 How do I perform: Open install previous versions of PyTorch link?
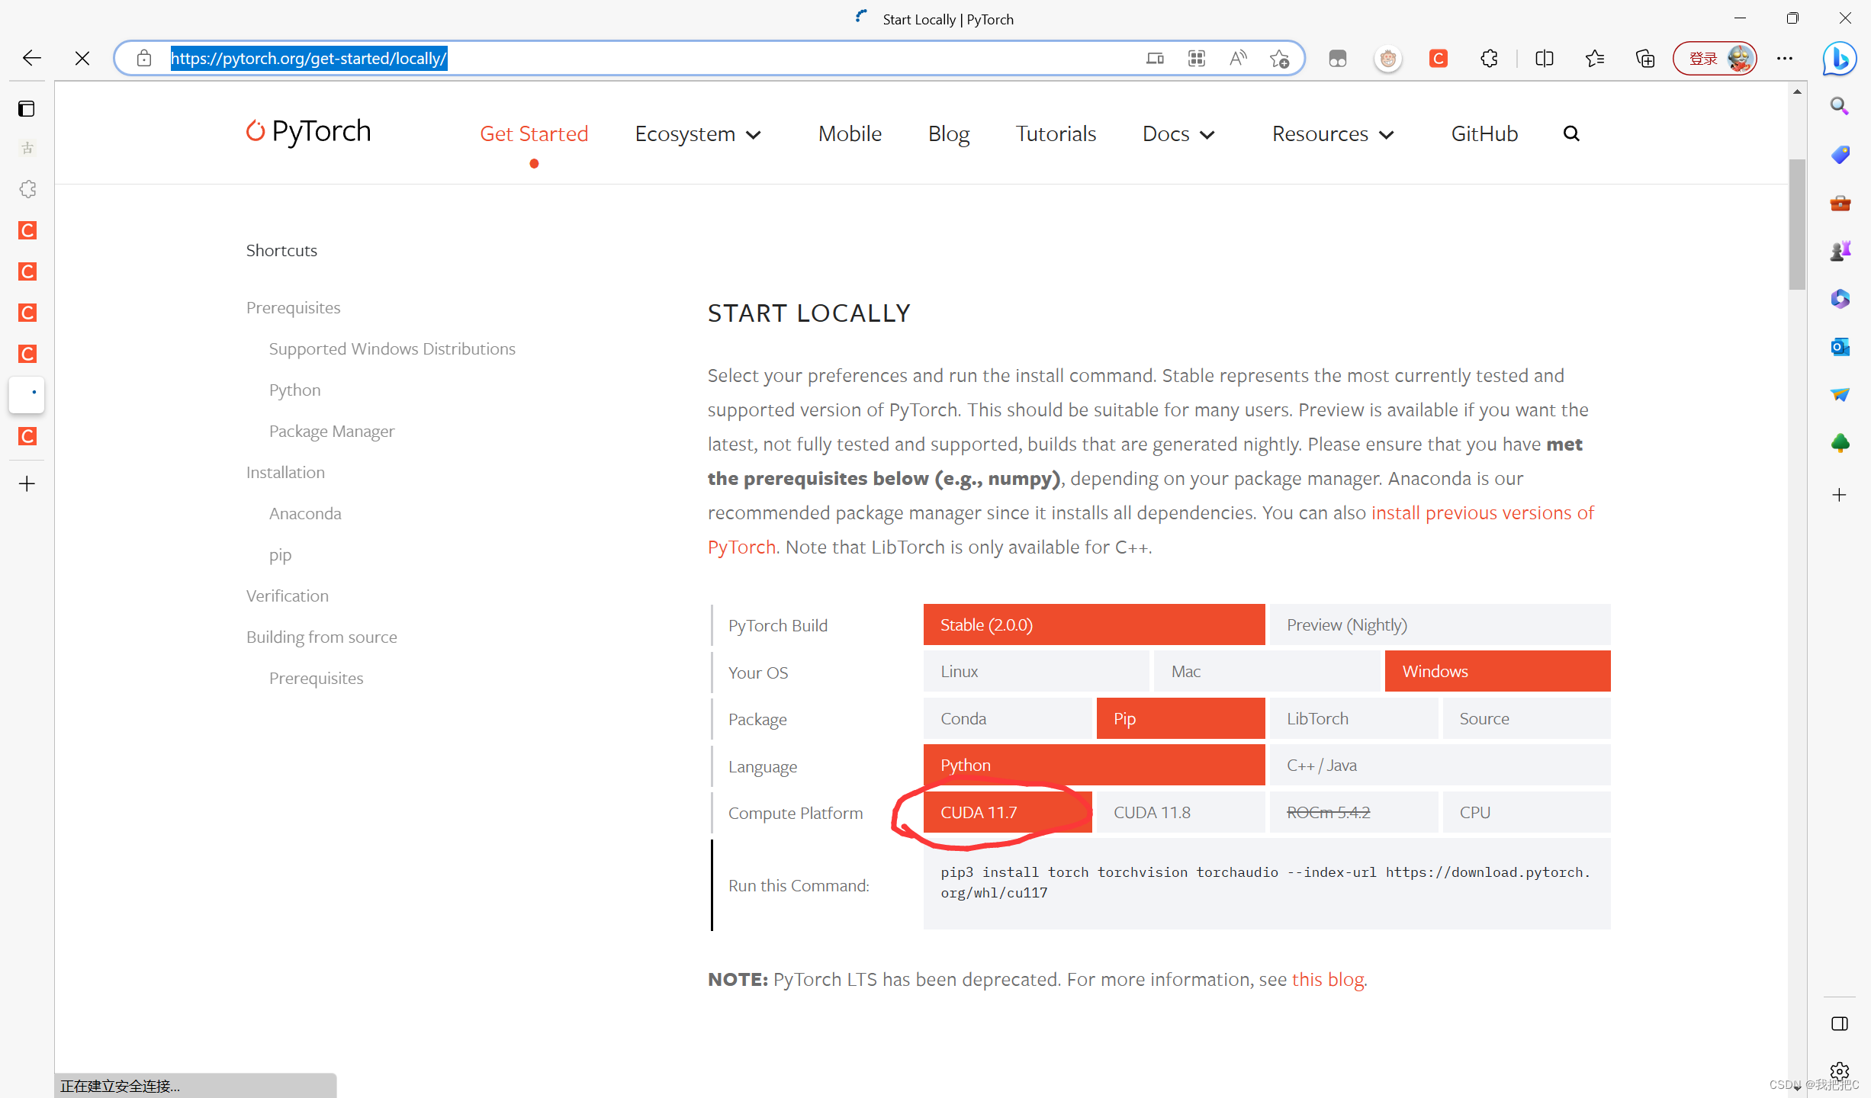coord(1483,512)
